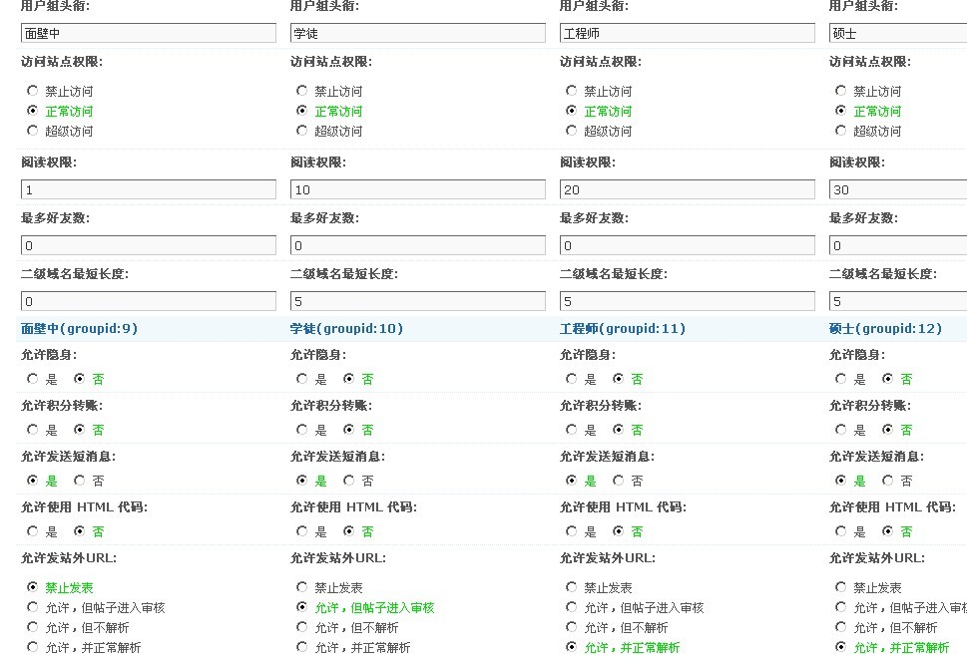Select 允许，但帖子进入审核 for 工程师
967x660 pixels.
click(x=571, y=607)
